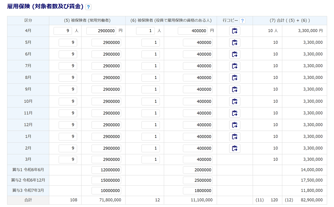Open help icon beside 雇用保険 heading

88,7
